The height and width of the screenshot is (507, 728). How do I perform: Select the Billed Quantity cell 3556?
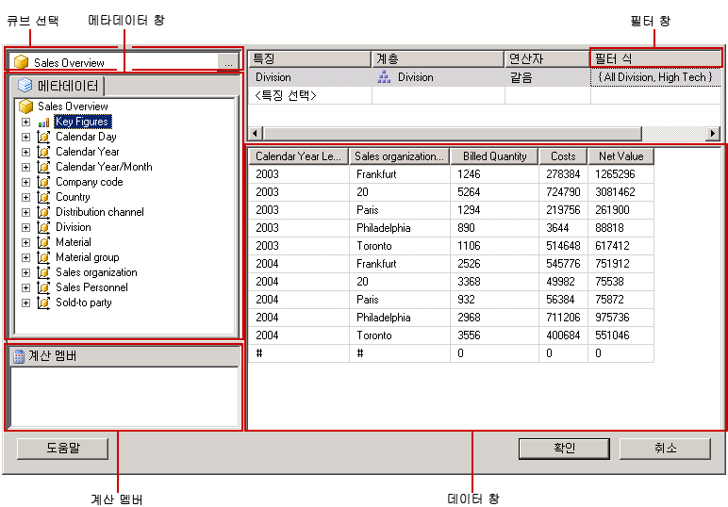coord(494,335)
